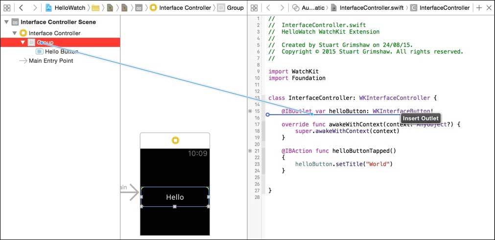This screenshot has height=240, width=495.
Task: Collapse the Interface Controller tree node
Action: click(x=14, y=33)
